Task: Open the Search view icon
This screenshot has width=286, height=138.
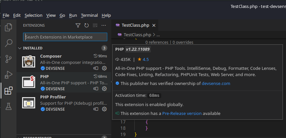Action: click(x=9, y=43)
